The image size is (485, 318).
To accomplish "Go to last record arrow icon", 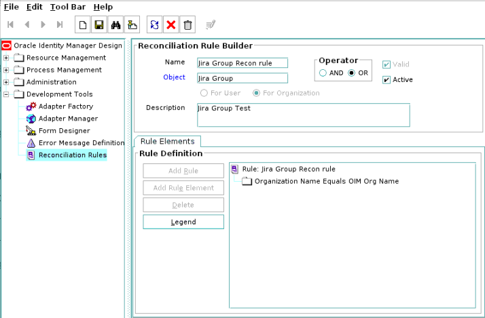I will tap(60, 24).
